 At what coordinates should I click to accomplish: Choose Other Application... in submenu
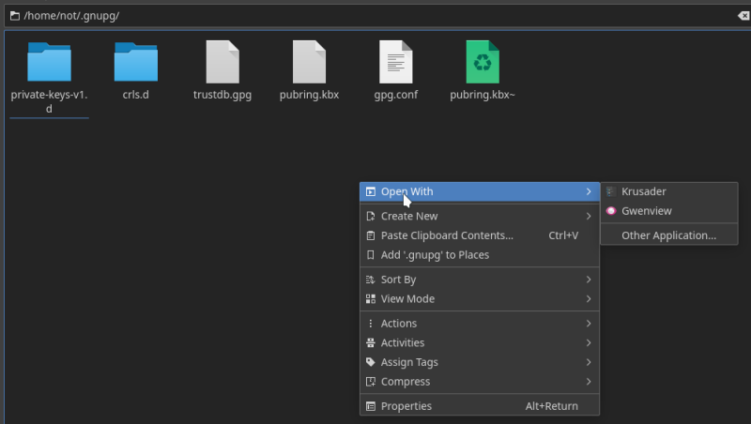coord(669,235)
